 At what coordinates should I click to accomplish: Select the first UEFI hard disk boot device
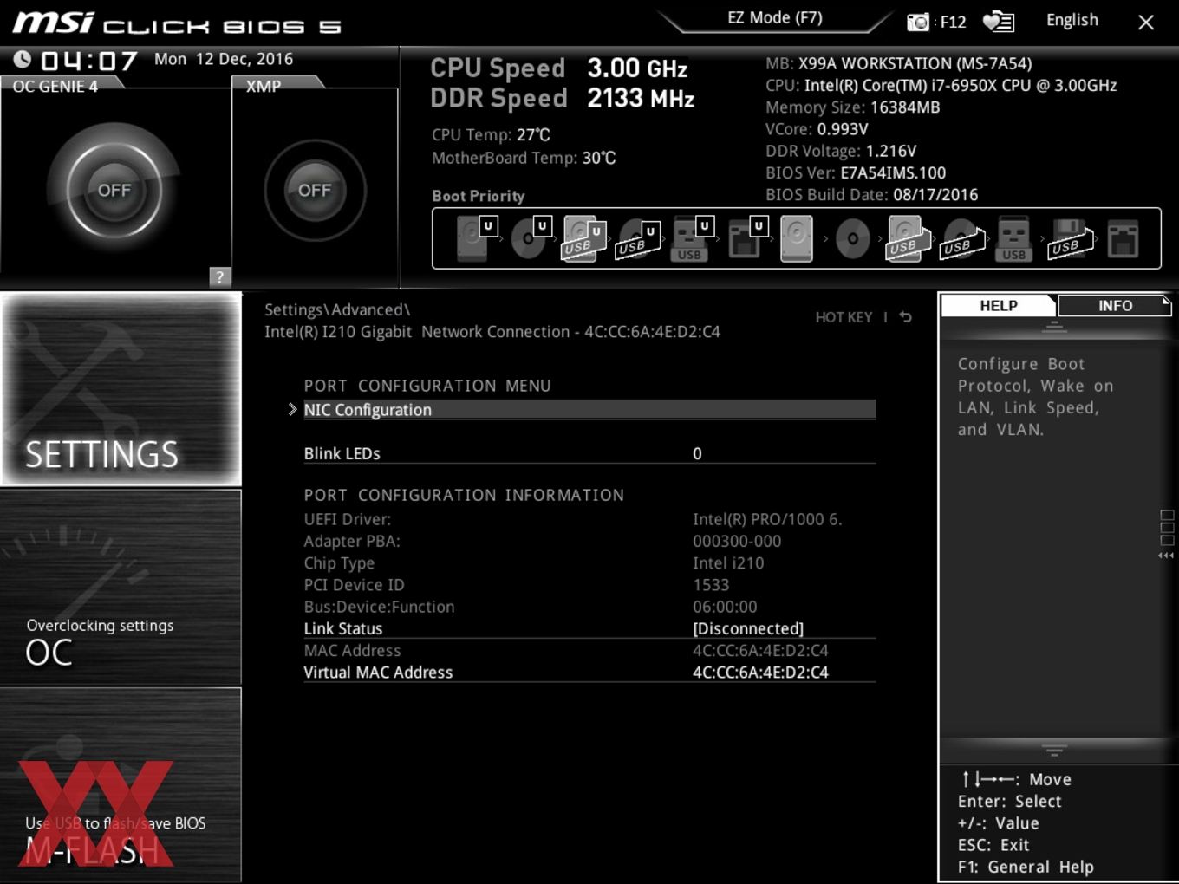tap(475, 238)
